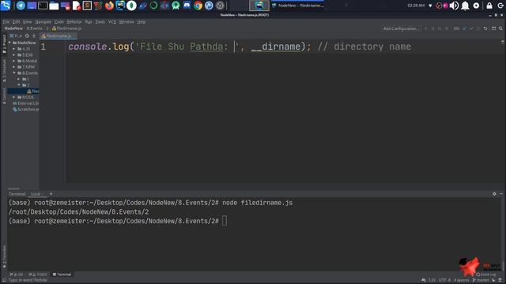Toggle the Terminal tool window button
This screenshot has height=284, width=506.
62,275
